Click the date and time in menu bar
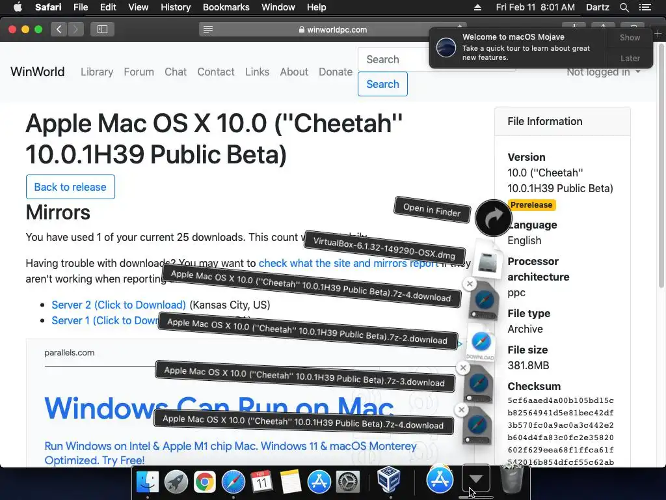The image size is (666, 500). click(x=535, y=7)
